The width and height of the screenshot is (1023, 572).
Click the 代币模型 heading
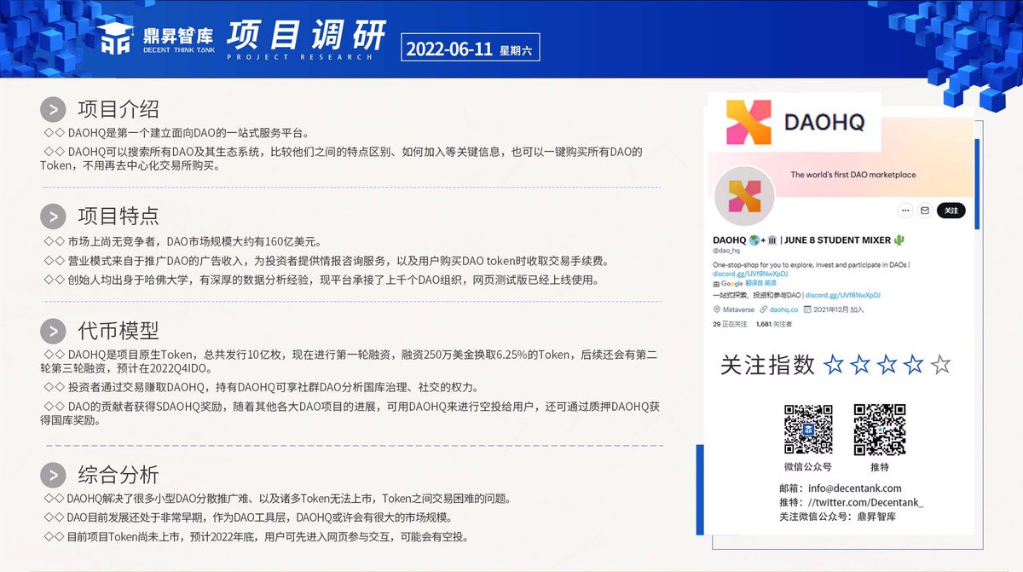(118, 331)
